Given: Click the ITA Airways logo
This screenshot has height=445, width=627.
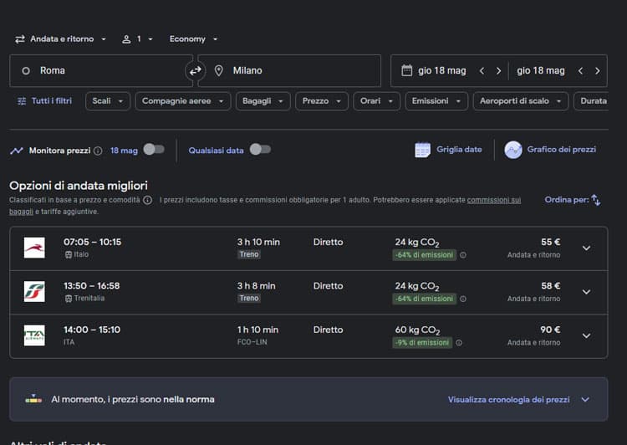Looking at the screenshot, I should 34,335.
